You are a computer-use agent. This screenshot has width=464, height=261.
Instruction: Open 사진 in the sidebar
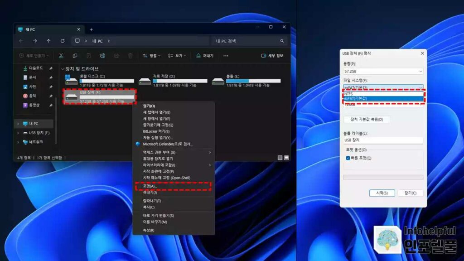tap(29, 87)
